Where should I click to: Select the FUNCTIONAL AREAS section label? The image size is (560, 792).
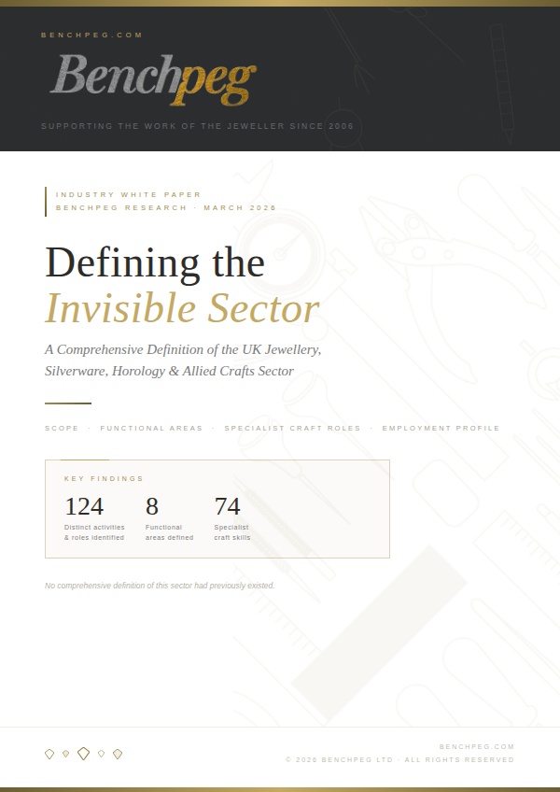(x=151, y=428)
